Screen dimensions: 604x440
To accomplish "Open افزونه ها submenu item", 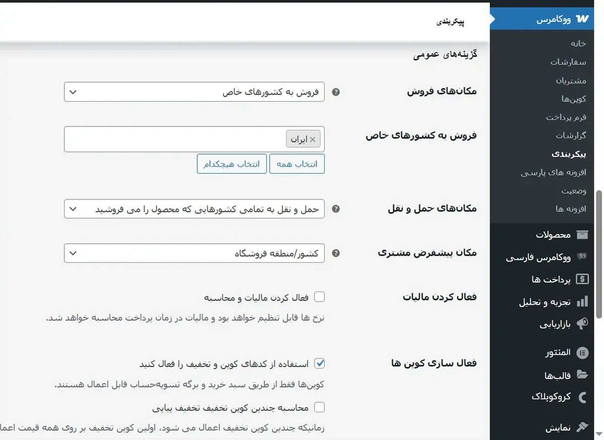I will click(571, 209).
